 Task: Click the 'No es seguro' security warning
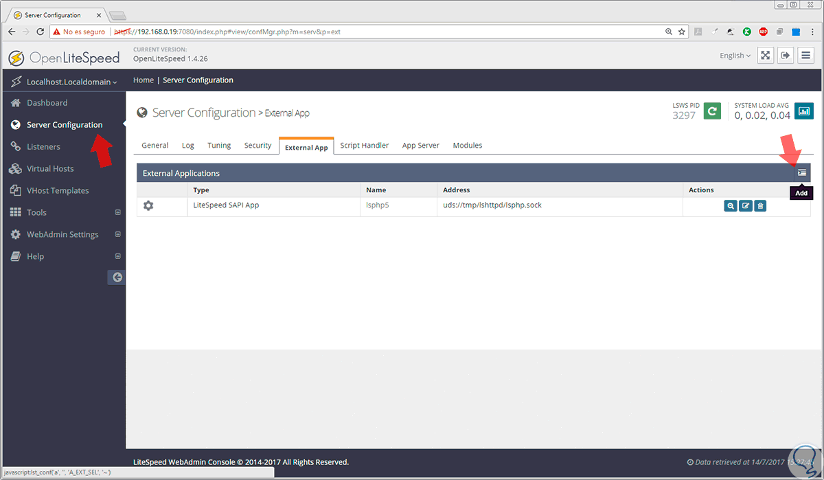tap(79, 32)
